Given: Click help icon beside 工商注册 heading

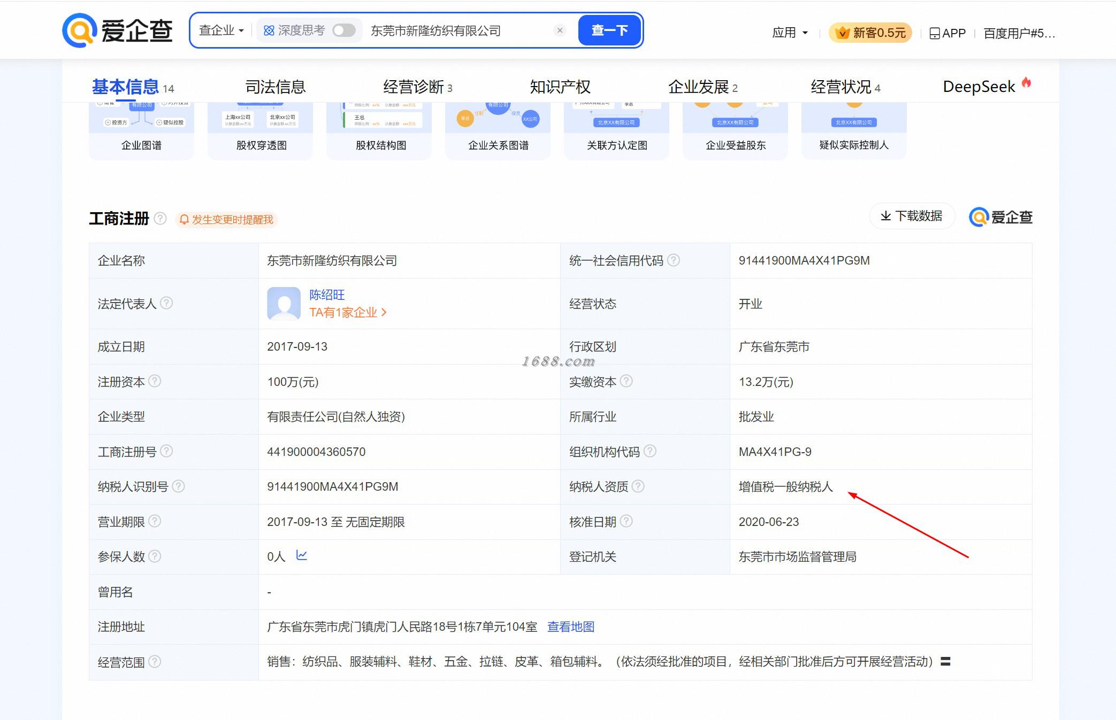Looking at the screenshot, I should tap(160, 219).
